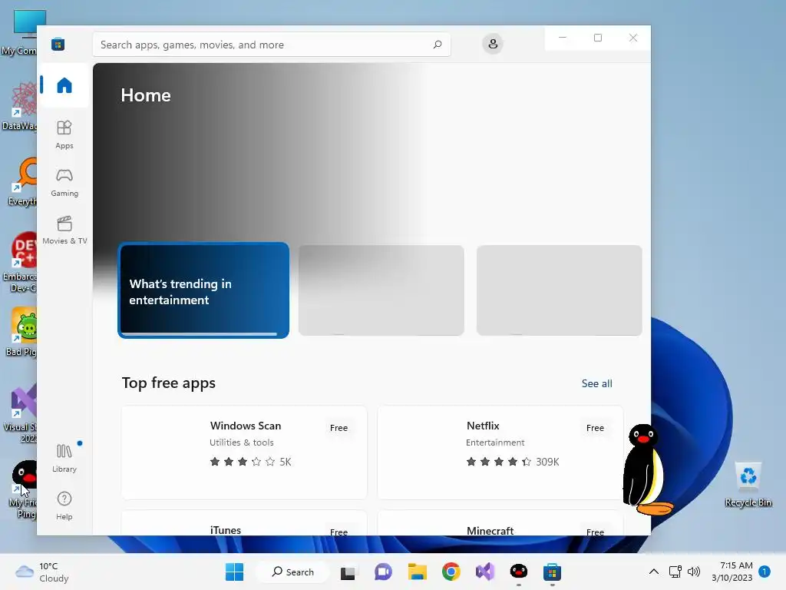Select Bad Piggies desktop shortcut

[x=22, y=332]
